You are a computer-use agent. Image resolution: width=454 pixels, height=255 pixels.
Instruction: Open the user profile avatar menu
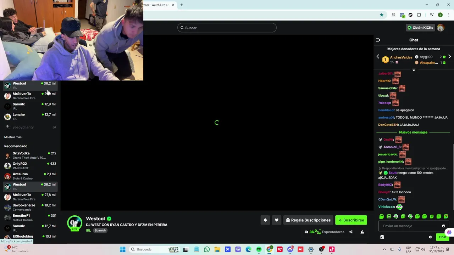[441, 28]
